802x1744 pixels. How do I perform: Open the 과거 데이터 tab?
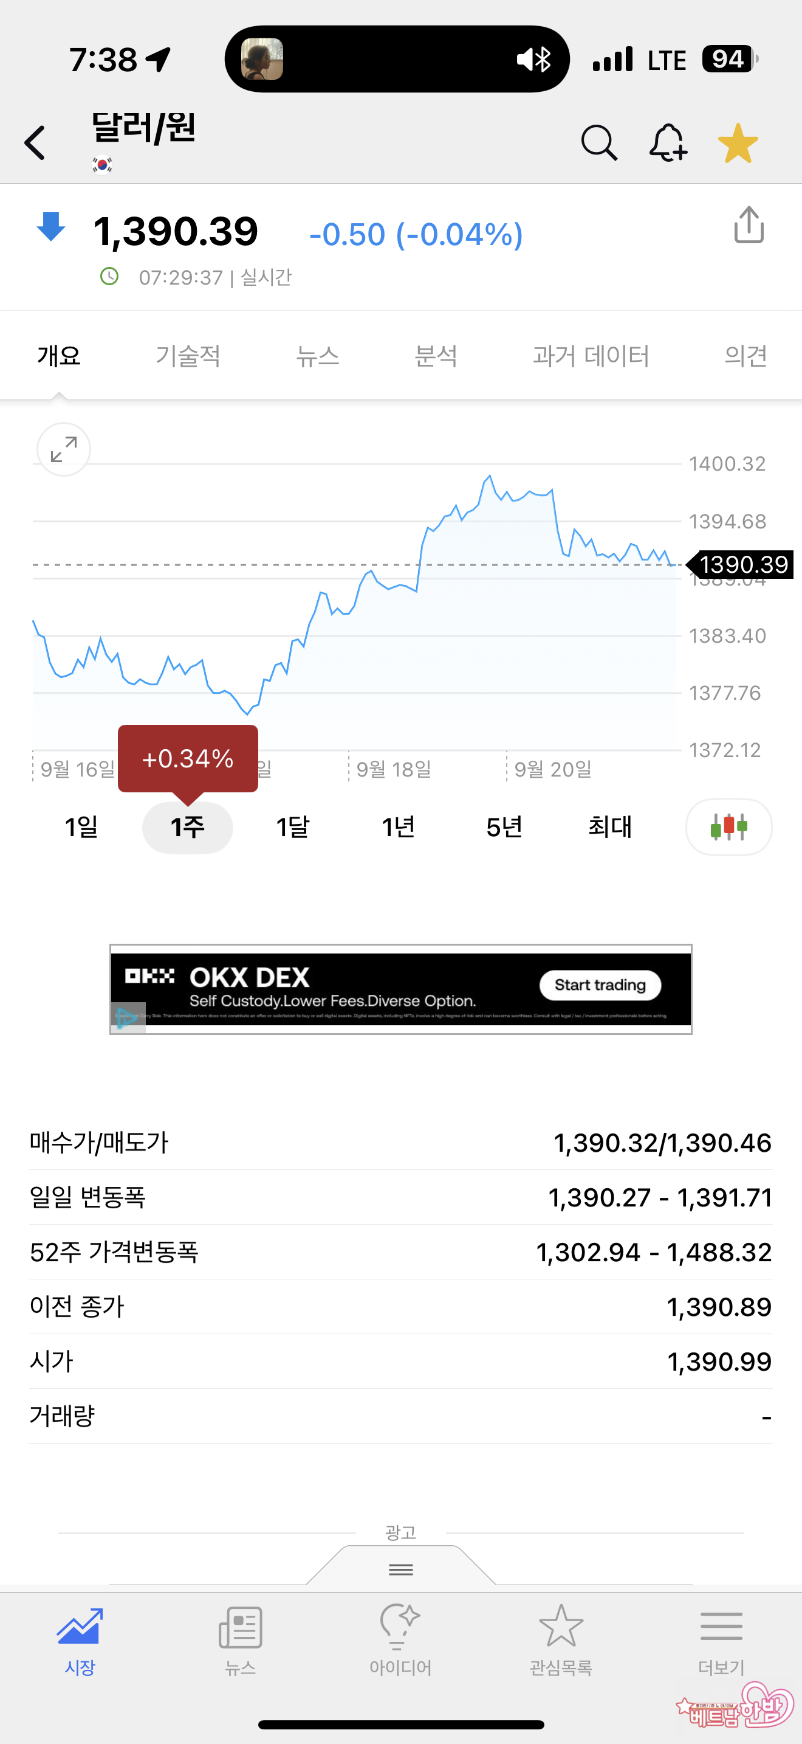(591, 356)
